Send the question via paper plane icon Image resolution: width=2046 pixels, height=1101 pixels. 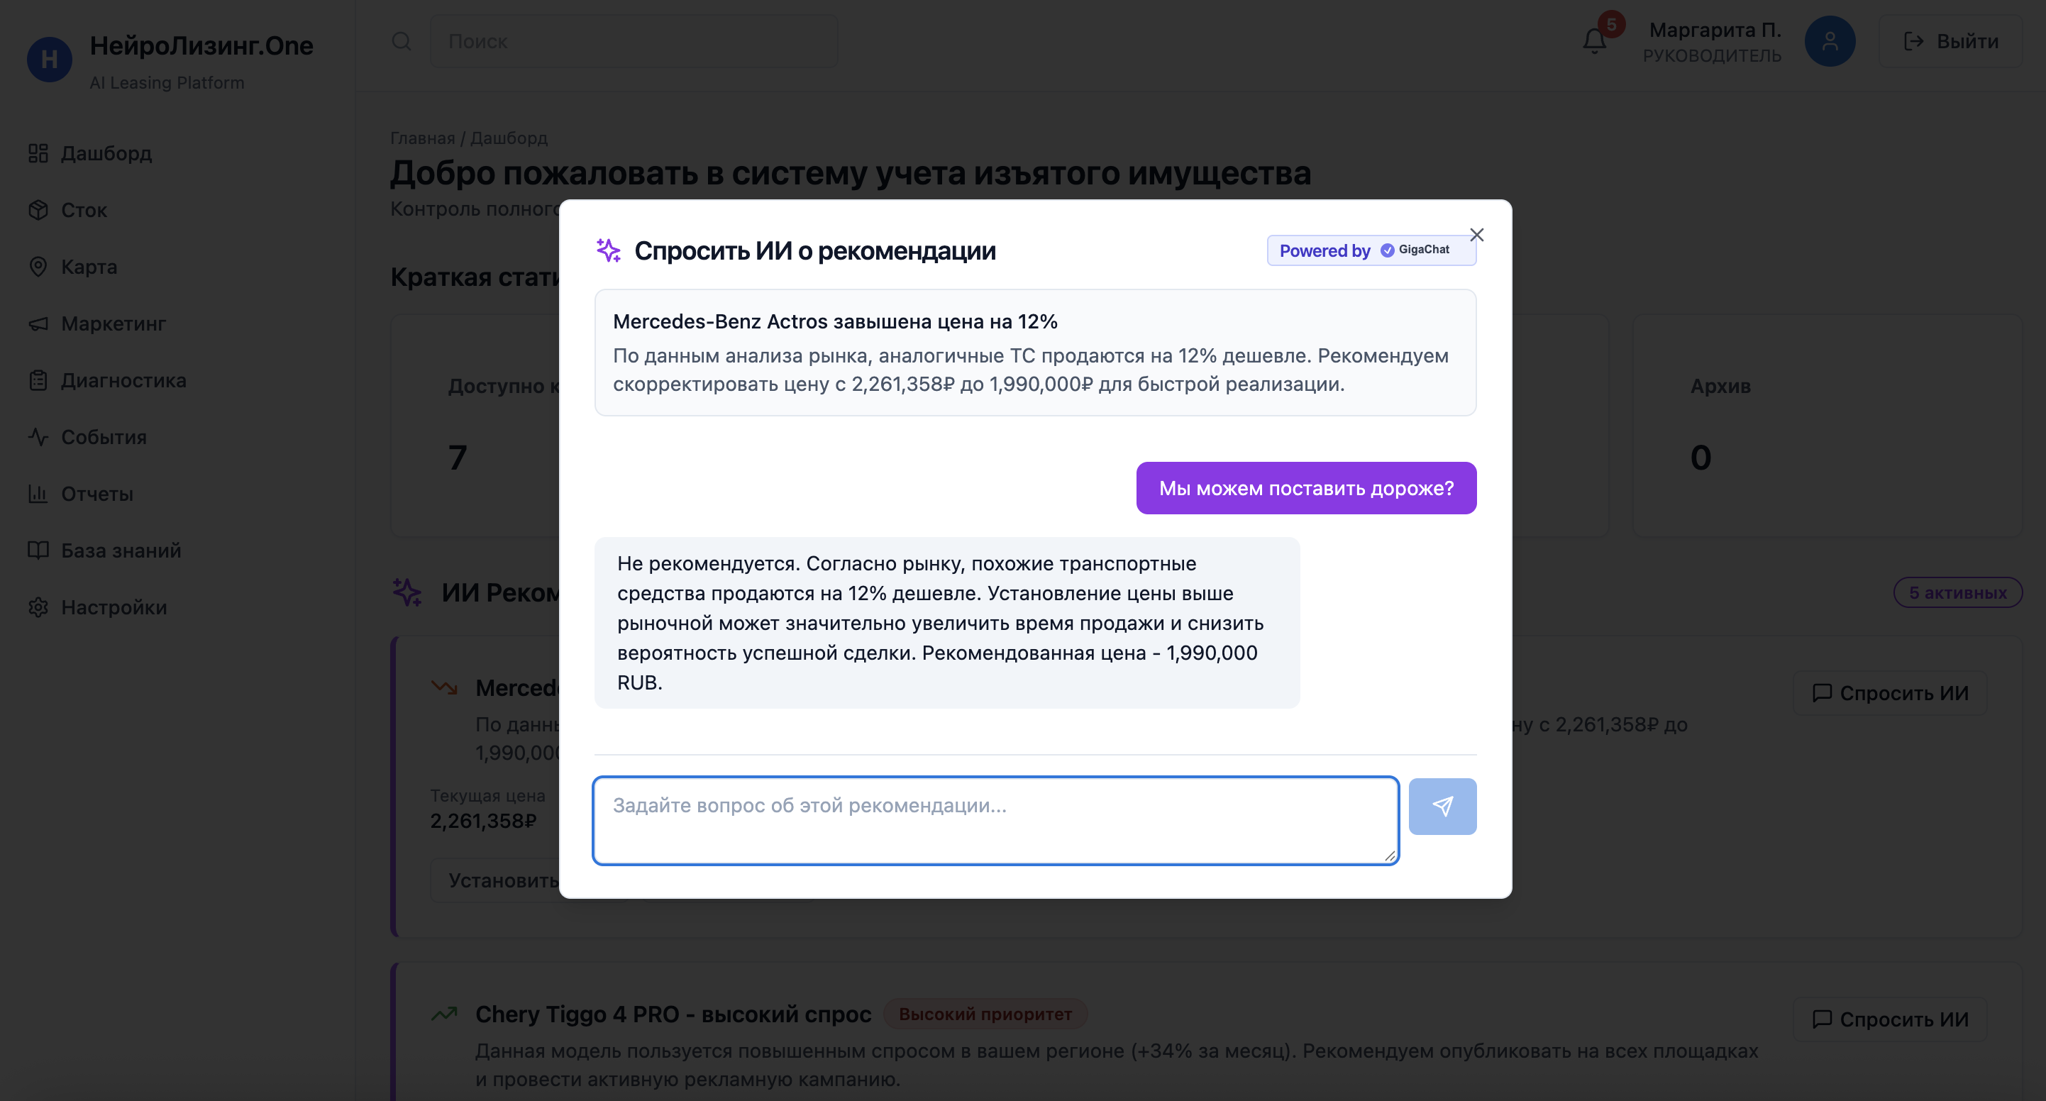1442,807
